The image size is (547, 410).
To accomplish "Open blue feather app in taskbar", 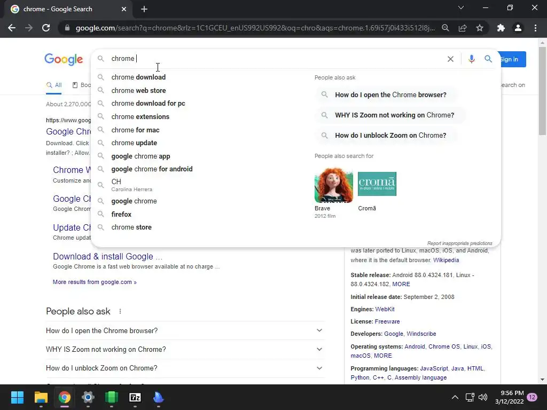I will pyautogui.click(x=158, y=397).
